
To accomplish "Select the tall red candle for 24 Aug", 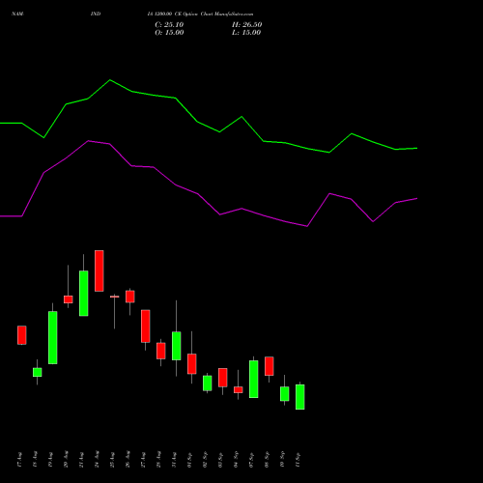I will [99, 270].
